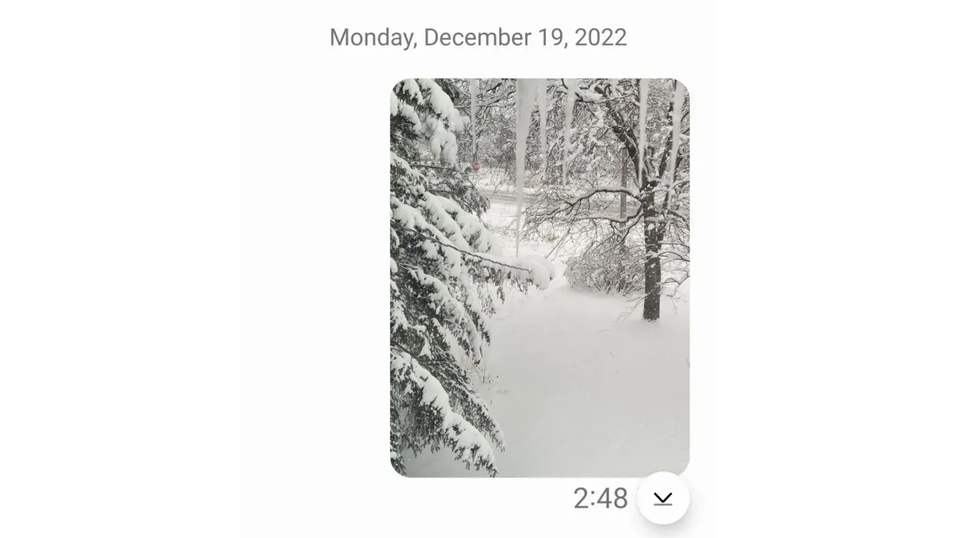Click the chevron glyph inside the round scroll button
This screenshot has height=538, width=957.
663,499
